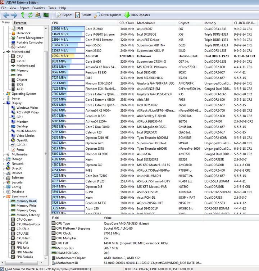Collapse the Benchmark tree node
Viewport: 259px width, 271px height.
coord(4,197)
